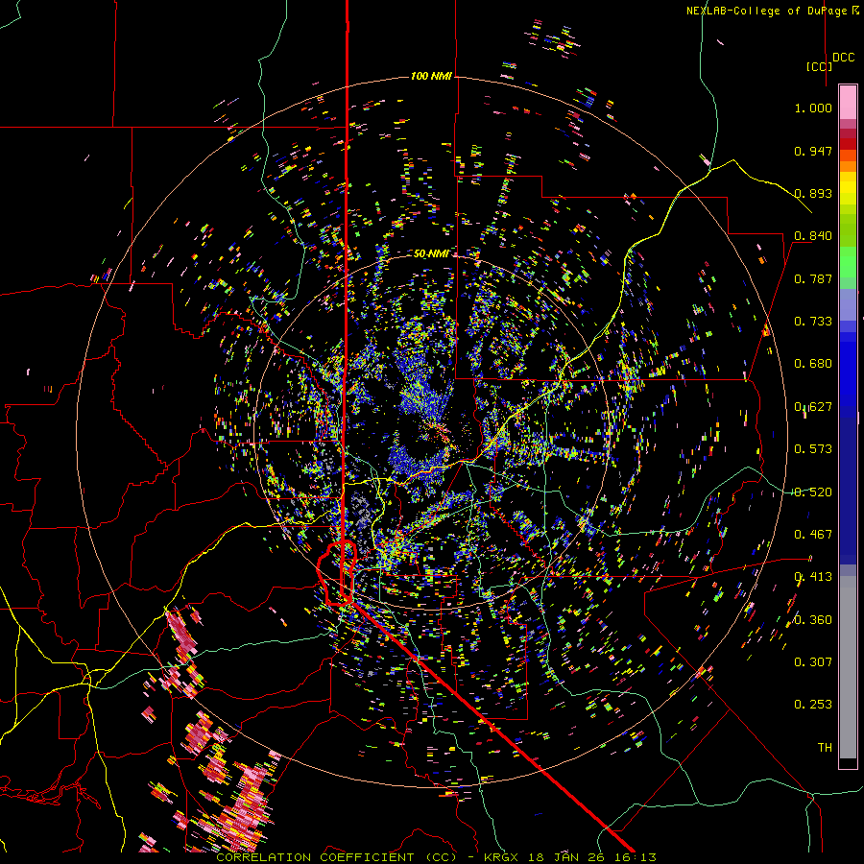Select the 0.467 legend value
Viewport: 864px width, 864px height.
coord(813,535)
